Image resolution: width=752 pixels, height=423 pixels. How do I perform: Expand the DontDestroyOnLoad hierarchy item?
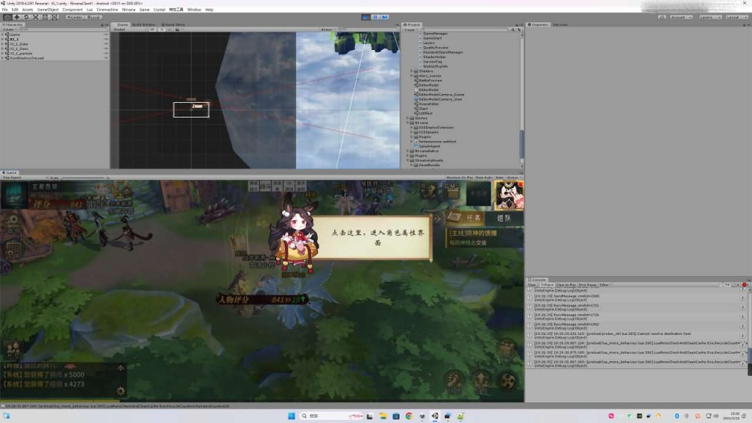point(3,58)
